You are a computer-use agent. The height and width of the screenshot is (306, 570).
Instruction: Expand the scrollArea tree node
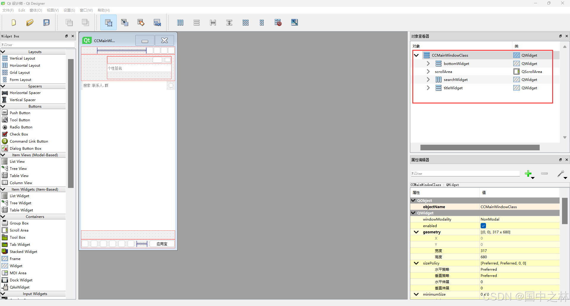[428, 71]
